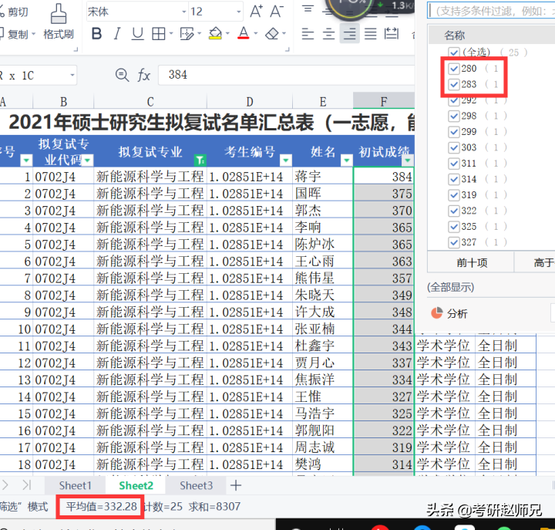The height and width of the screenshot is (530, 555).
Task: Open filter dropdown for 拟复试专业代码 column
Action: [x=87, y=160]
